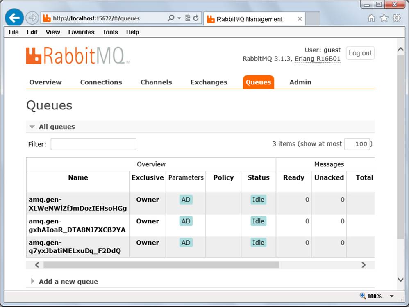Click the page scroll down arrow
This screenshot has width=409, height=307.
point(401,280)
